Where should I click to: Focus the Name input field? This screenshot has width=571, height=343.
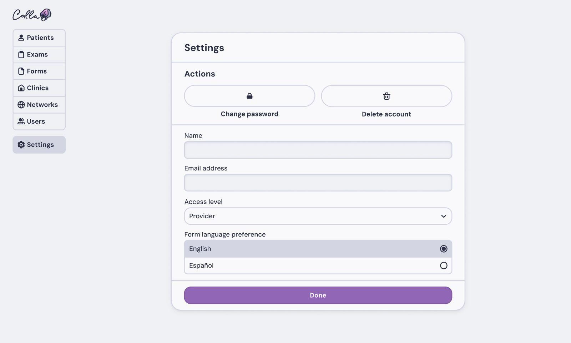[318, 150]
